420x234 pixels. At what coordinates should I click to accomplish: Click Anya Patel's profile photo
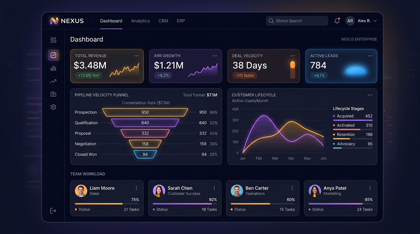click(x=315, y=191)
